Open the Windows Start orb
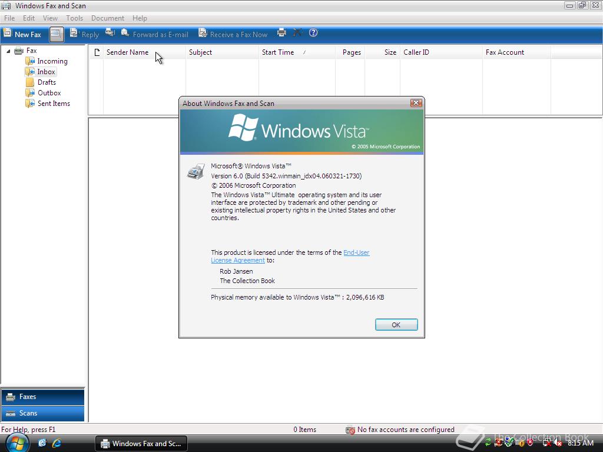Image resolution: width=603 pixels, height=452 pixels. [x=17, y=443]
